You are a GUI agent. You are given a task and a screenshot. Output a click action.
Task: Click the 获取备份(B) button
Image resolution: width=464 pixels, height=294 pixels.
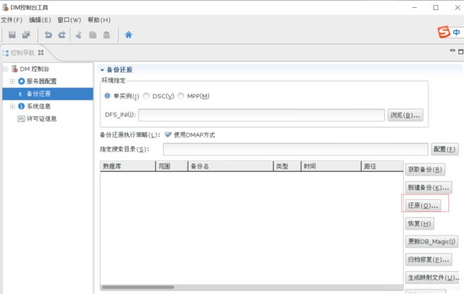tap(425, 169)
